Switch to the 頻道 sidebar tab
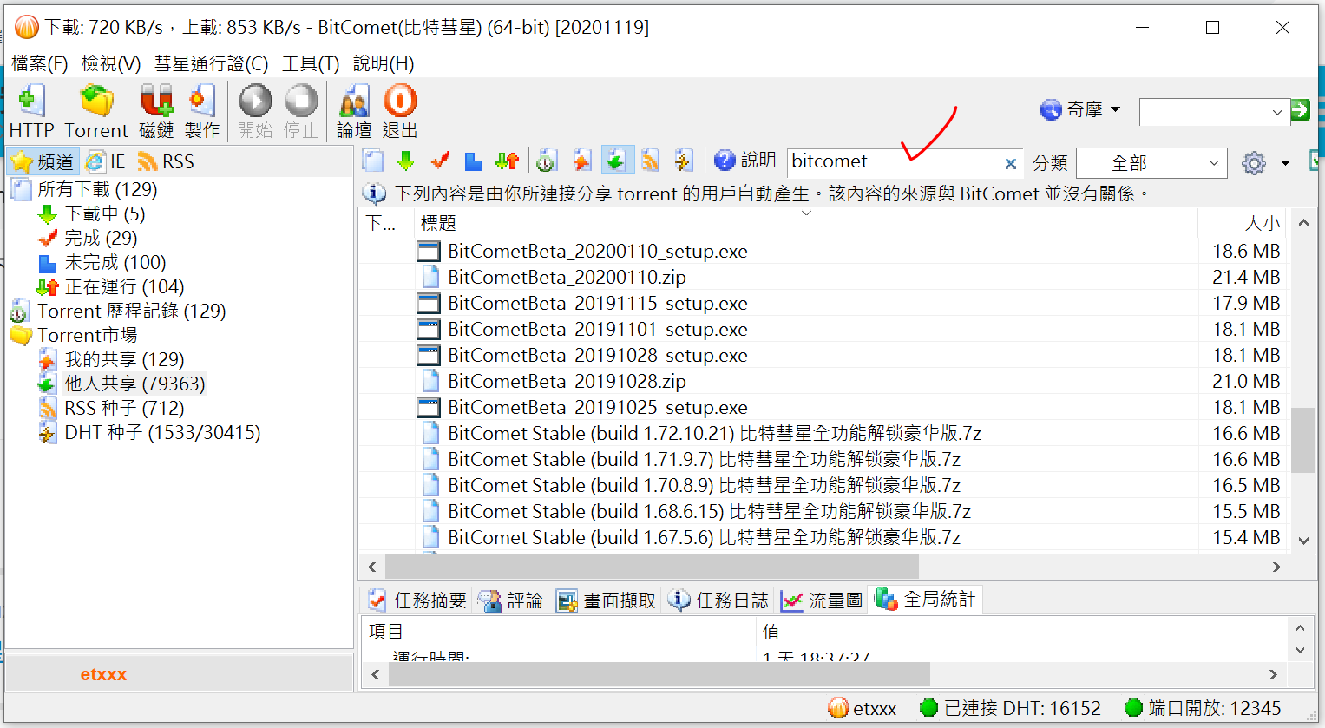The width and height of the screenshot is (1325, 728). pyautogui.click(x=43, y=161)
